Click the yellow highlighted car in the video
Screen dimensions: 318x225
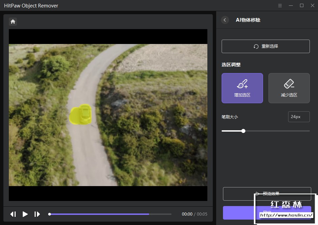click(x=81, y=114)
